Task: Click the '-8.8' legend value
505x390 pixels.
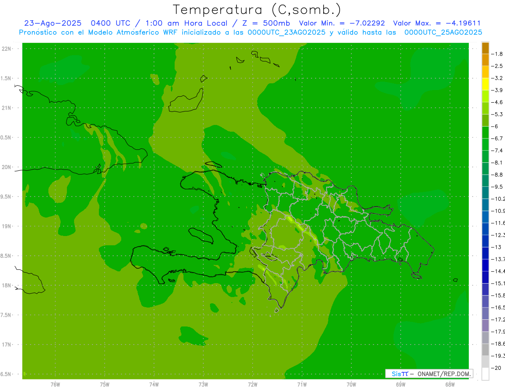Action: [x=497, y=175]
